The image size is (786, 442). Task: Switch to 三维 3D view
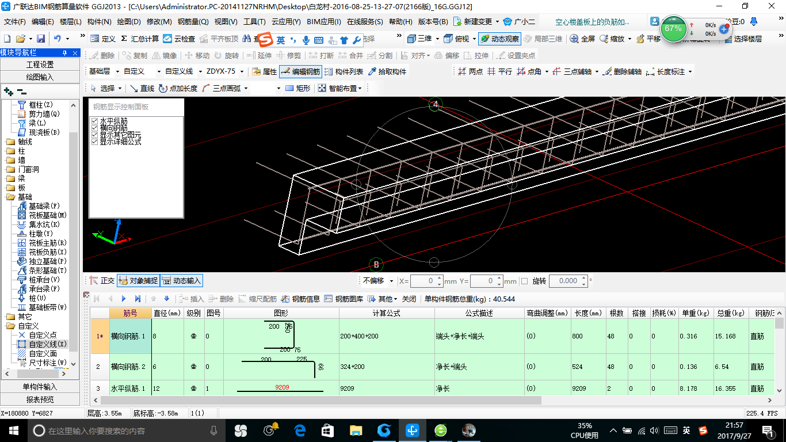click(419, 39)
